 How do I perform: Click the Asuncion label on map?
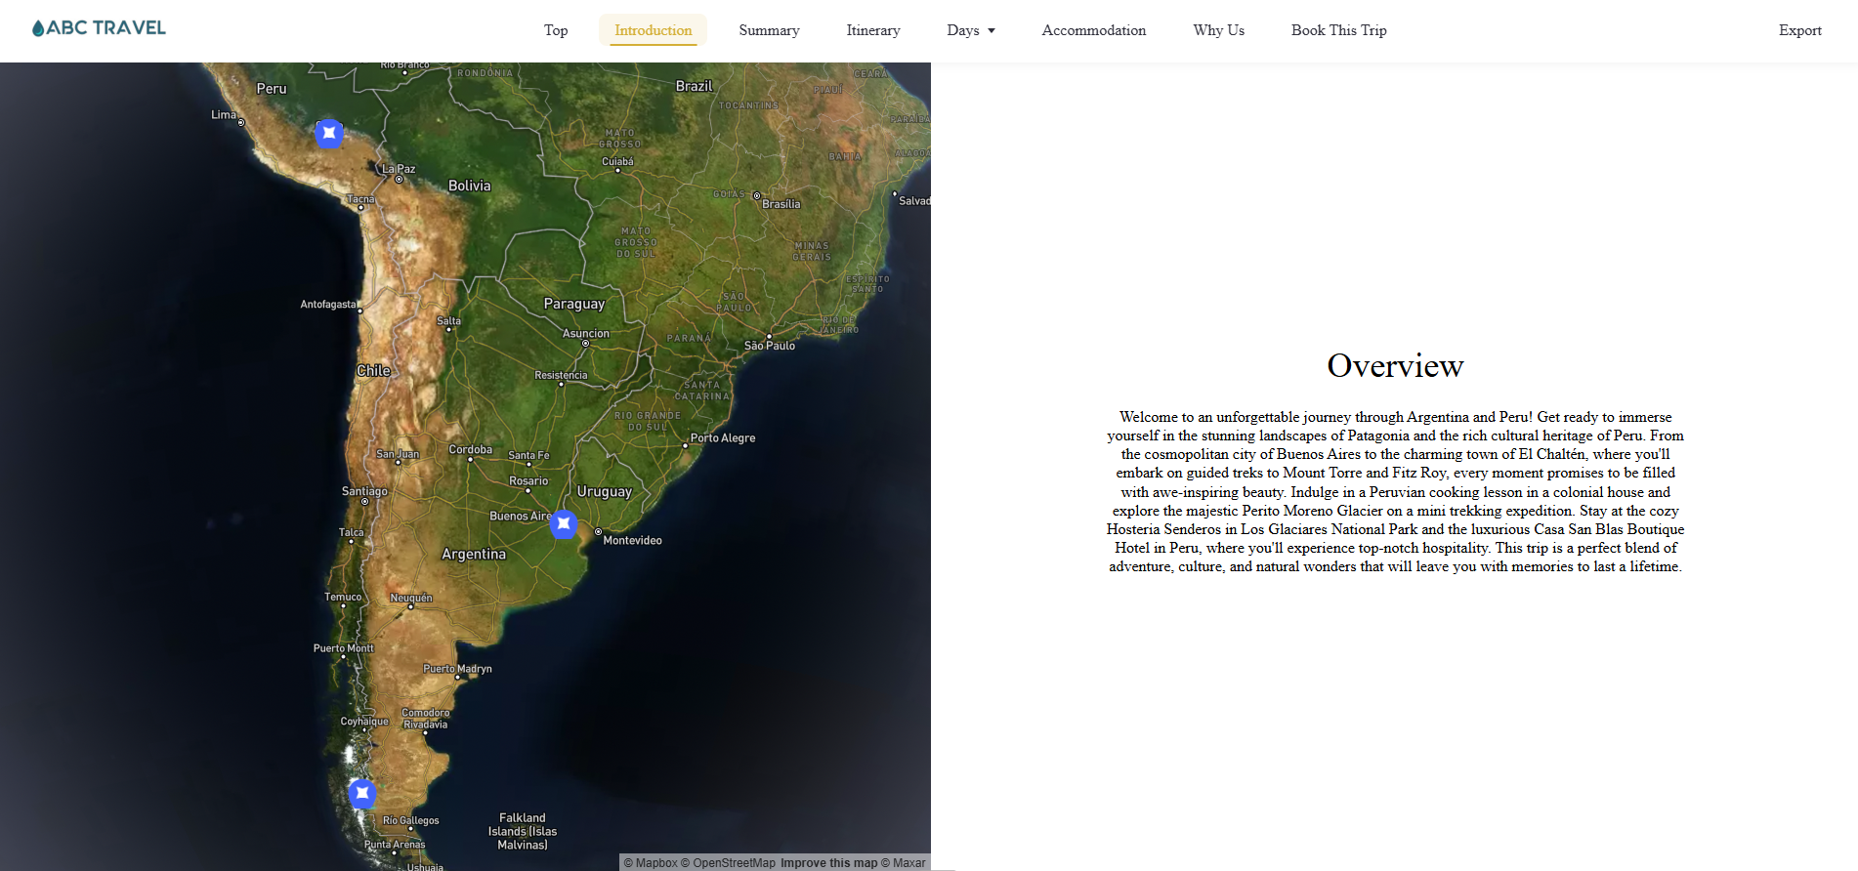pos(586,333)
